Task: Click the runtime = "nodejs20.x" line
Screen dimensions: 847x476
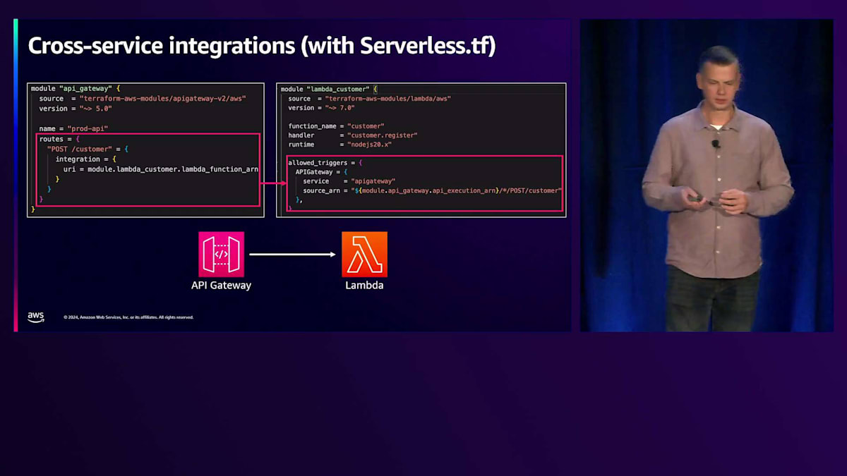Action: point(340,145)
